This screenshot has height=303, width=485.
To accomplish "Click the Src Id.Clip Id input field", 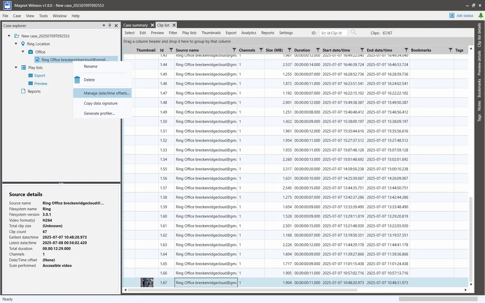I will pyautogui.click(x=333, y=33).
